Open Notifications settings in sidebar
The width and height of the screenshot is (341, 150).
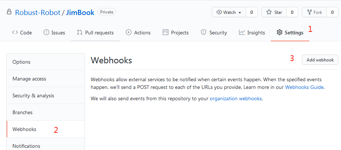pos(45,144)
